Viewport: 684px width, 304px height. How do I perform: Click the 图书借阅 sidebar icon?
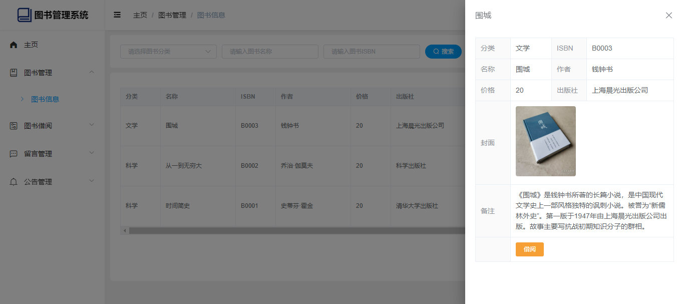pos(14,126)
